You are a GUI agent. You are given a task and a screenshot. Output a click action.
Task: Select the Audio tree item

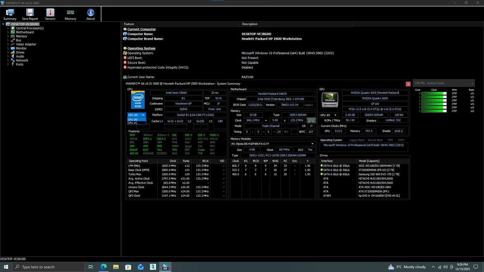point(20,57)
